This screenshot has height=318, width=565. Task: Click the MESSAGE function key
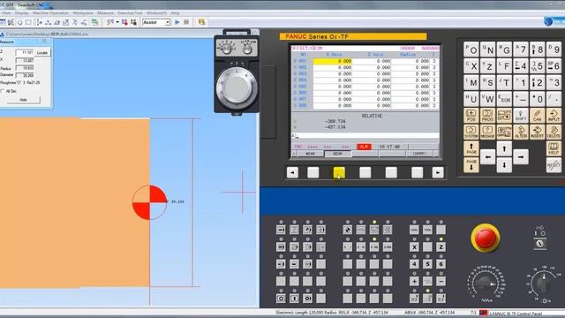click(487, 132)
